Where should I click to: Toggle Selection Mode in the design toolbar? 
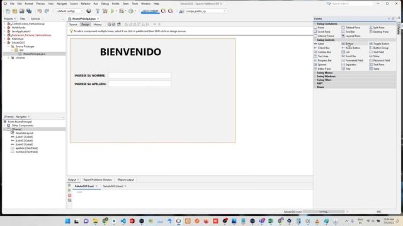[109, 24]
